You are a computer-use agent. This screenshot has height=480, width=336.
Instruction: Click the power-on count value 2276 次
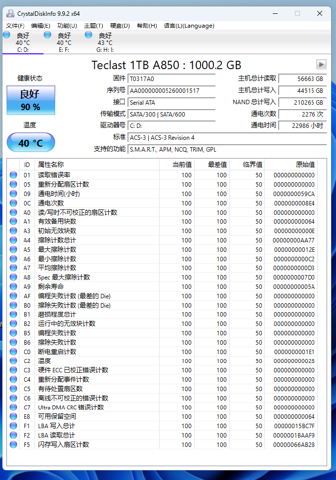point(302,114)
